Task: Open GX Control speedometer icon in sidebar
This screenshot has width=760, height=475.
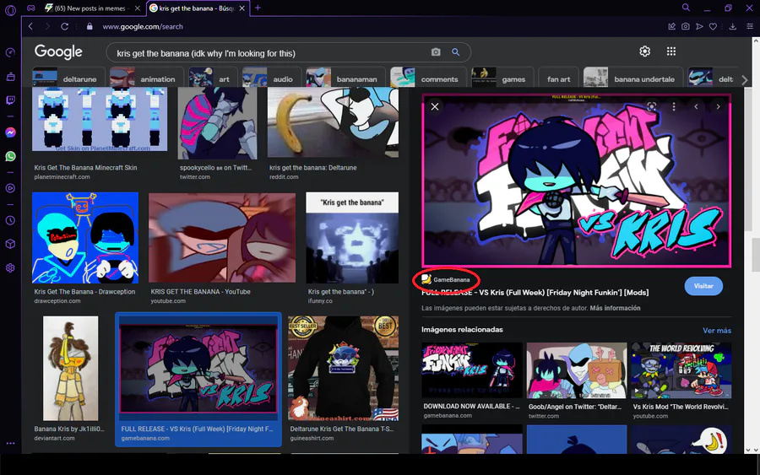Action: point(10,52)
